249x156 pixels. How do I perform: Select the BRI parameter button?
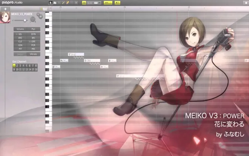pos(33,38)
